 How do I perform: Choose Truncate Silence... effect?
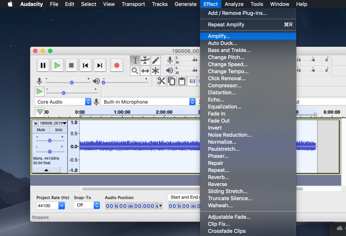pyautogui.click(x=248, y=198)
